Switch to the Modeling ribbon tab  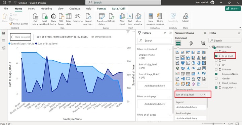(x=46, y=9)
